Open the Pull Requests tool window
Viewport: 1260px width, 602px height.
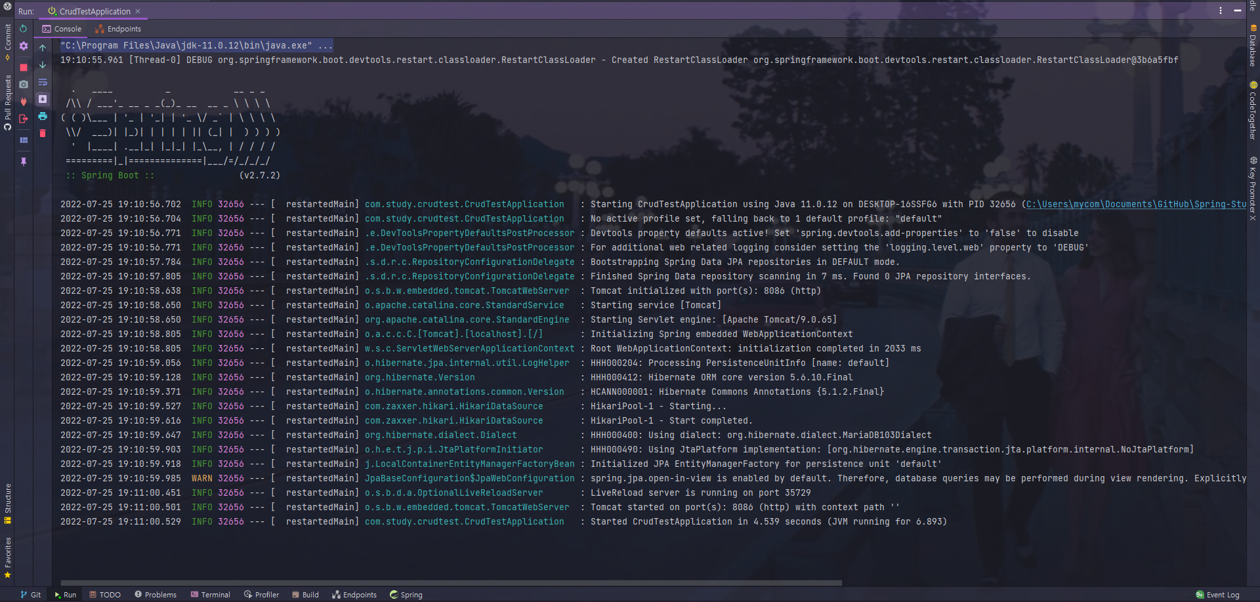click(x=7, y=102)
